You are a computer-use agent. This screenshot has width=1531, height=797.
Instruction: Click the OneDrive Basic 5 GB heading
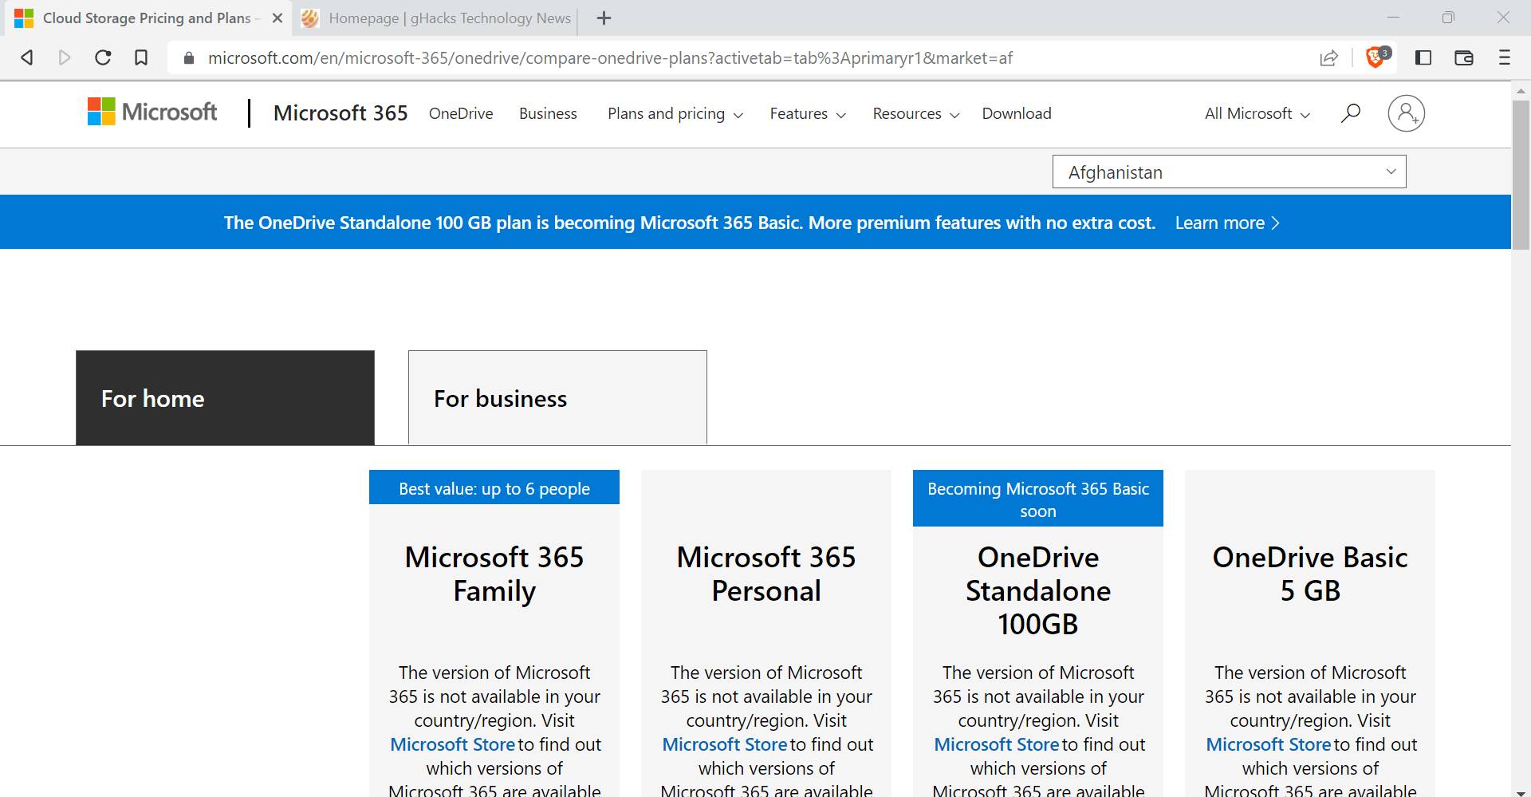point(1310,574)
